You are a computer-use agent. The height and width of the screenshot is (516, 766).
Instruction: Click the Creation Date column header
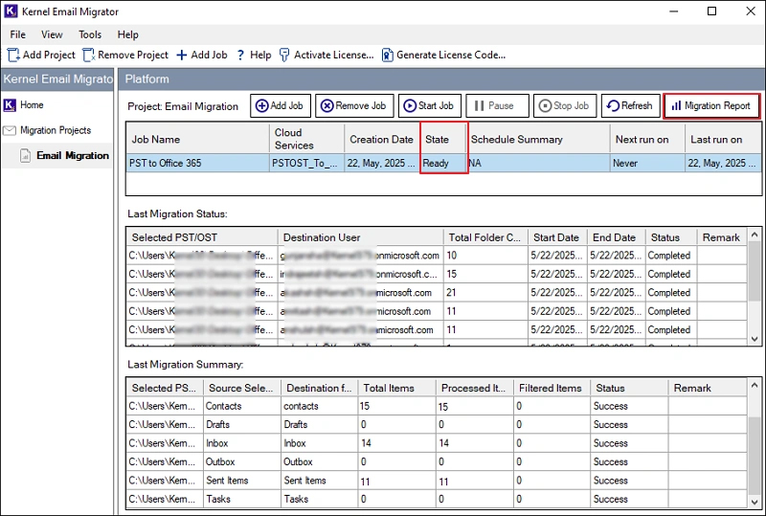[x=382, y=139]
